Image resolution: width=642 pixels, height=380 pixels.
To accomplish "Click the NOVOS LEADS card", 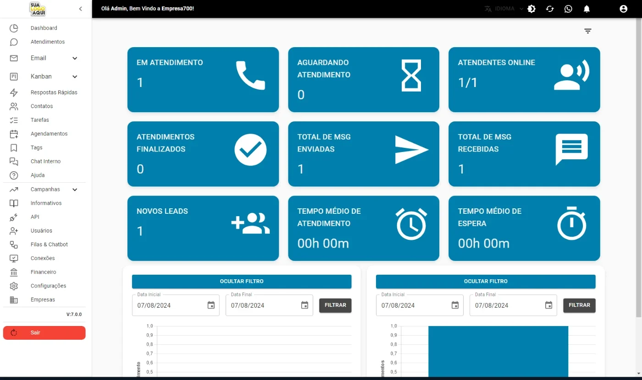I will [x=203, y=228].
